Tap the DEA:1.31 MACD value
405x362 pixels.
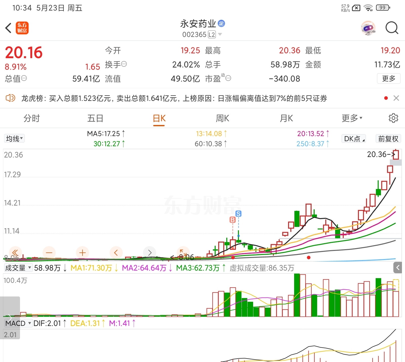(x=88, y=323)
